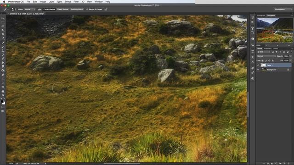
Task: Select the Move tool
Action: (3, 18)
